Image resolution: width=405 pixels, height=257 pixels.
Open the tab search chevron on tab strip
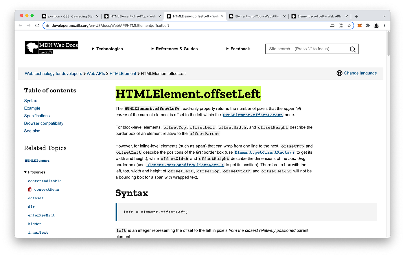click(x=384, y=16)
